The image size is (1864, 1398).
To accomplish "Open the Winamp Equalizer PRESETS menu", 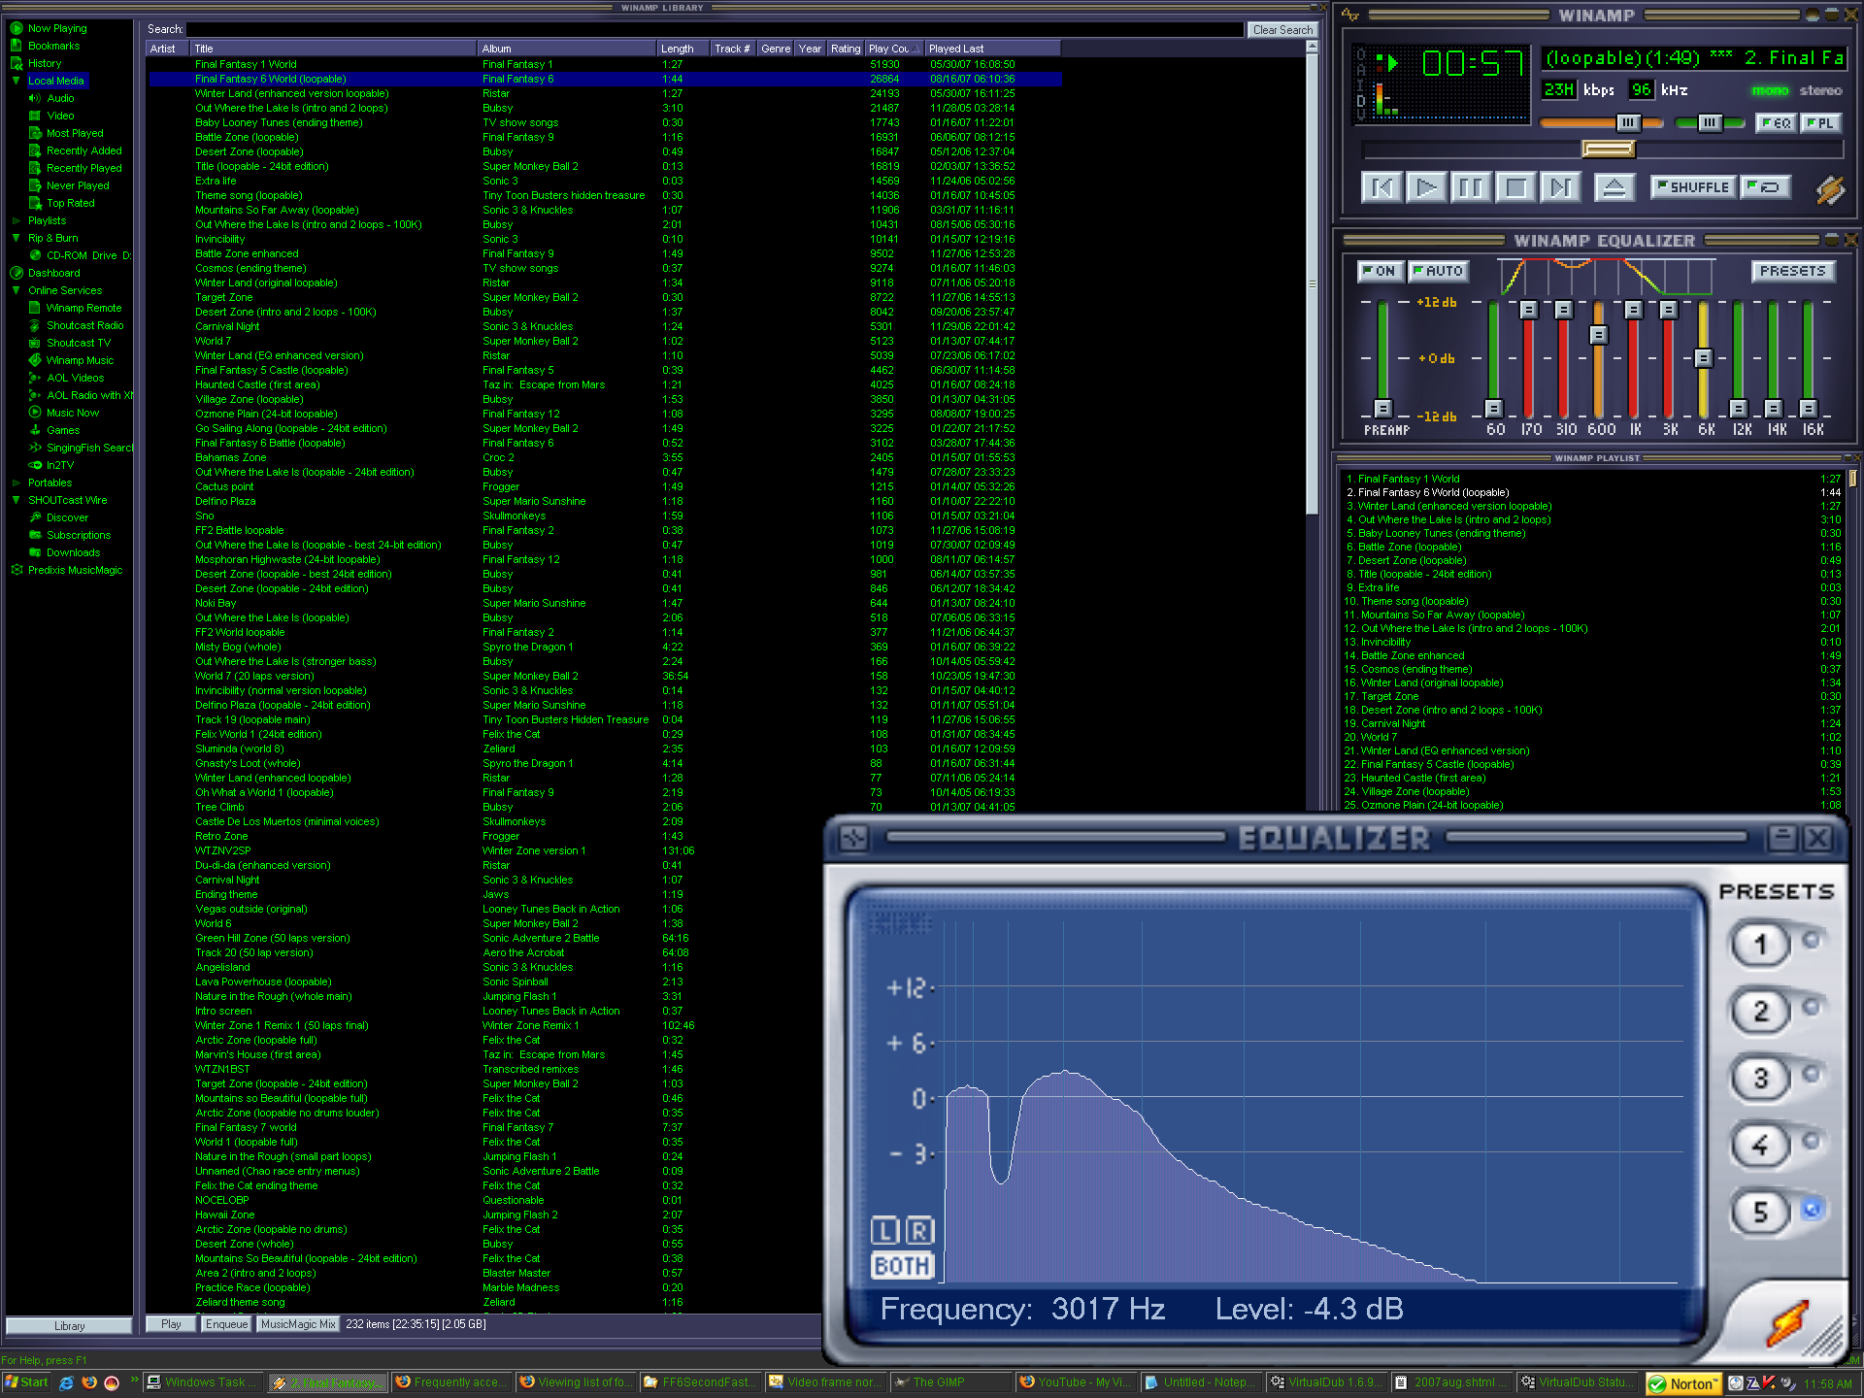I will [1792, 271].
